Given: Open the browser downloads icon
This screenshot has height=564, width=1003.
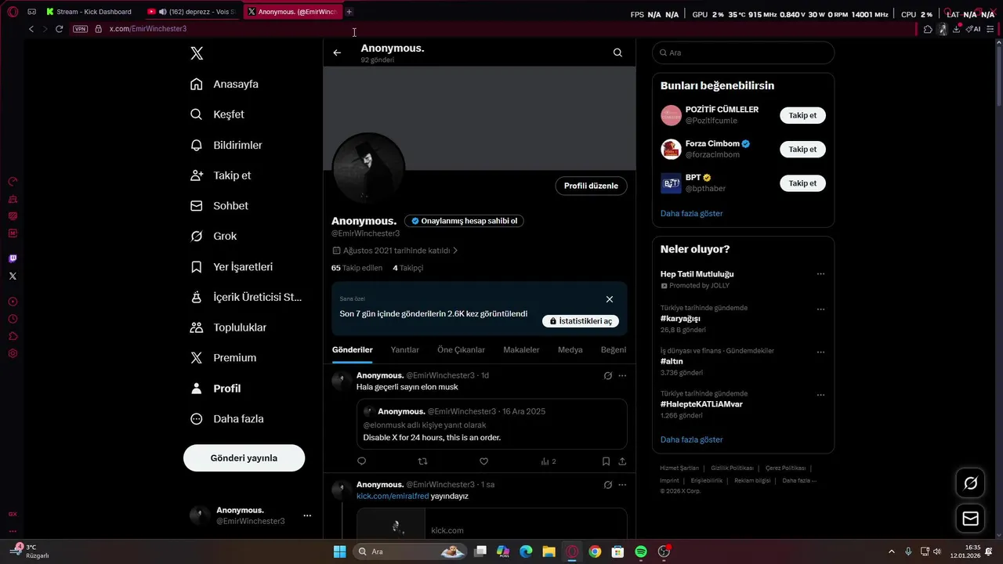Looking at the screenshot, I should (x=956, y=29).
